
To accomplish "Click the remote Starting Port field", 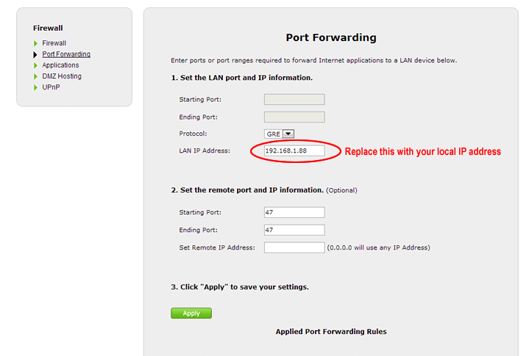I will point(294,212).
